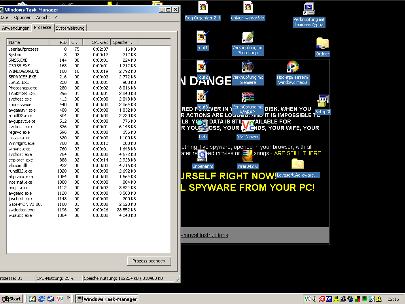Open the Start menu
This screenshot has height=304, width=405.
tap(11, 299)
